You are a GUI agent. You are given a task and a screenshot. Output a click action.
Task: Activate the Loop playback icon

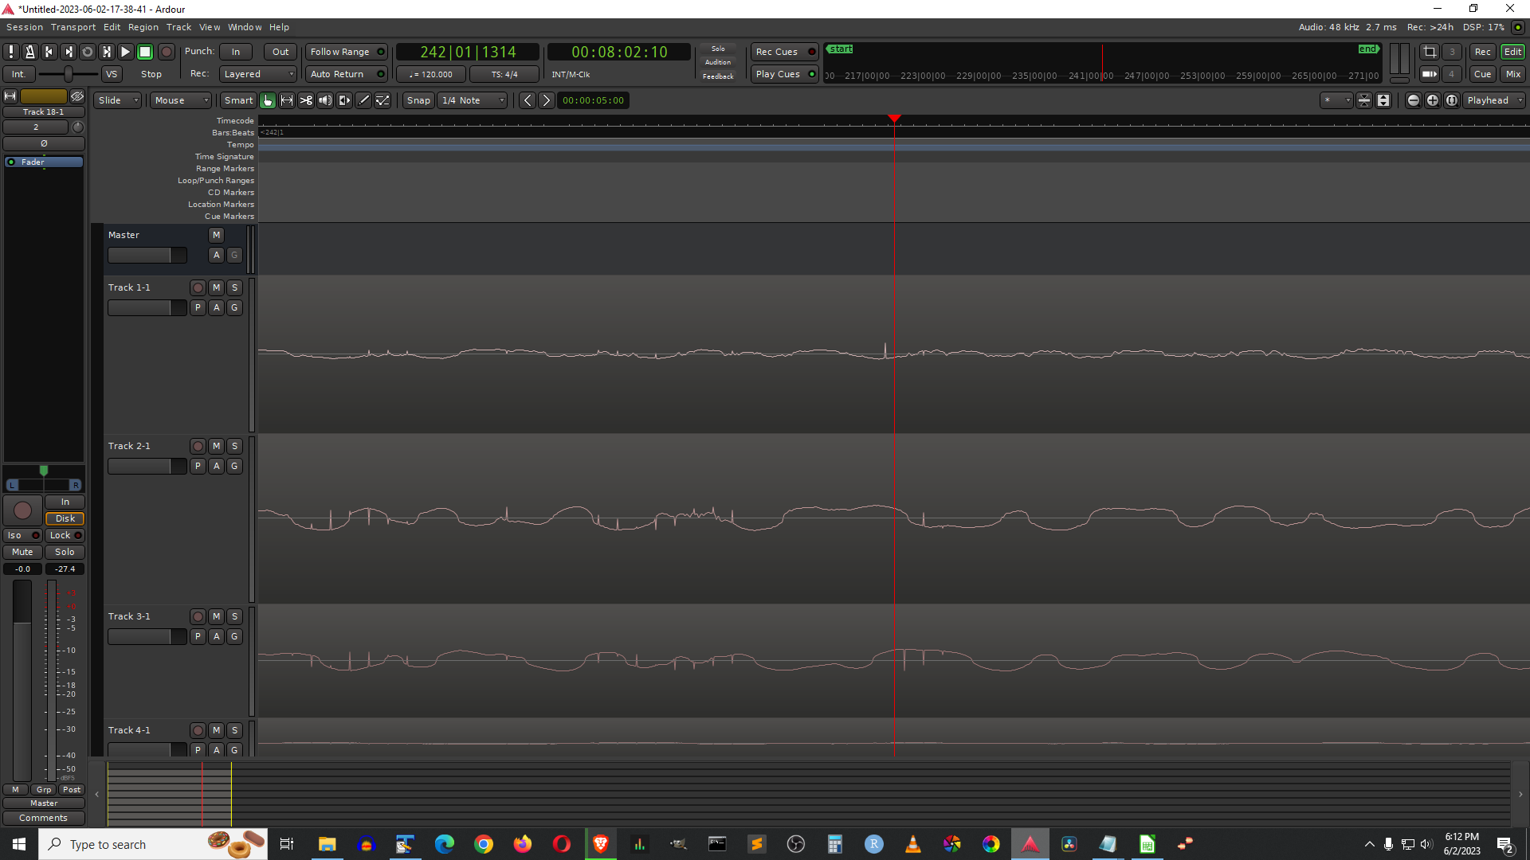coord(88,52)
